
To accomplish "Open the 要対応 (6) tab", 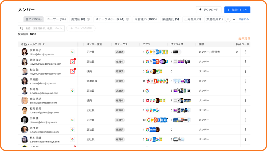I will (80, 19).
